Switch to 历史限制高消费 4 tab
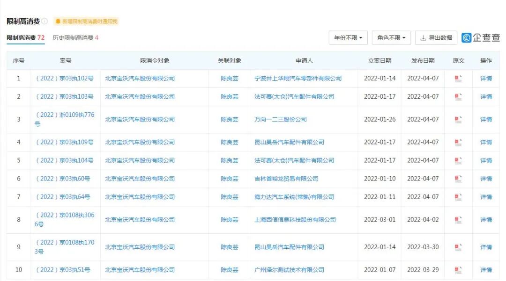This screenshot has width=506, height=281. [75, 38]
